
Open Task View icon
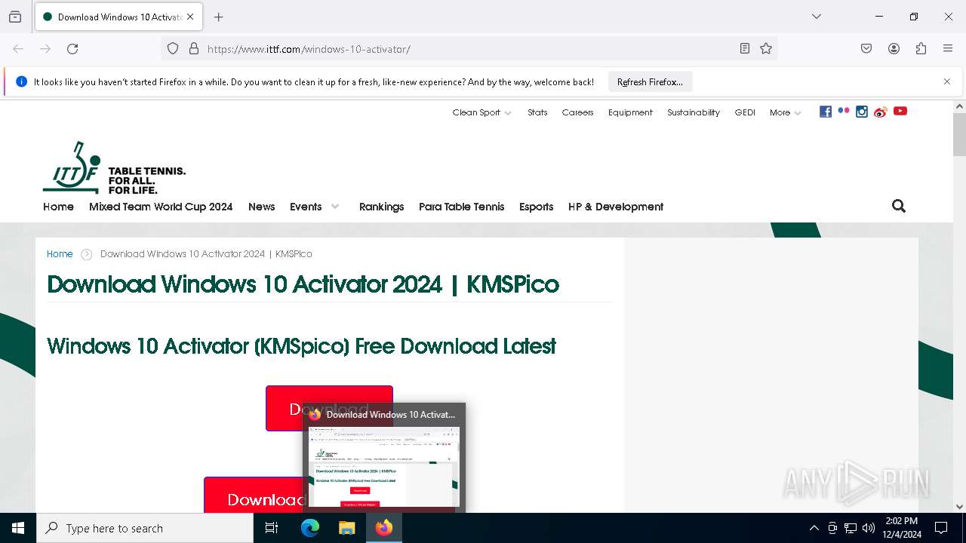click(272, 528)
